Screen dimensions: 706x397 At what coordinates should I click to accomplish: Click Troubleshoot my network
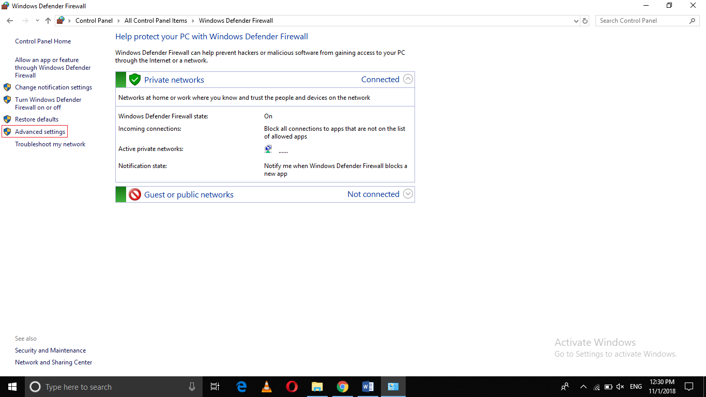pos(50,144)
